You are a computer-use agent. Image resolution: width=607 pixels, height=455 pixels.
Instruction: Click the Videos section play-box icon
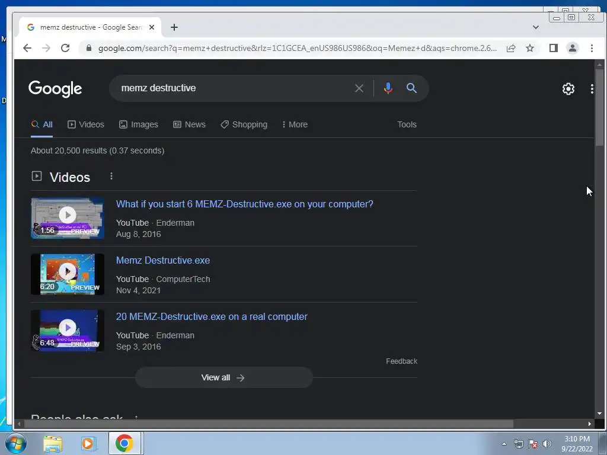click(37, 176)
